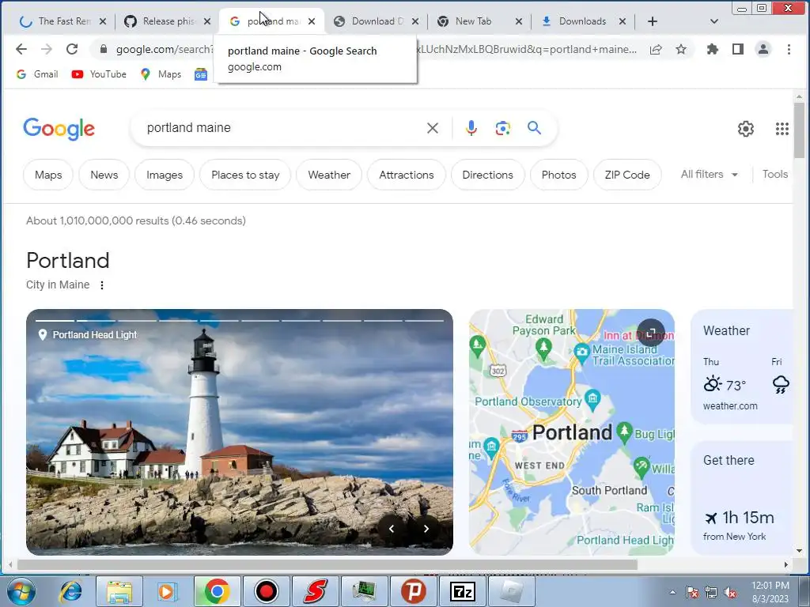This screenshot has height=607, width=810.
Task: Filter results by Images
Action: click(165, 175)
